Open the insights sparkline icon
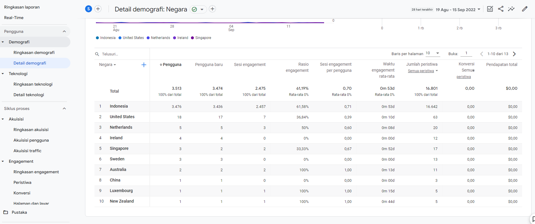 click(511, 9)
